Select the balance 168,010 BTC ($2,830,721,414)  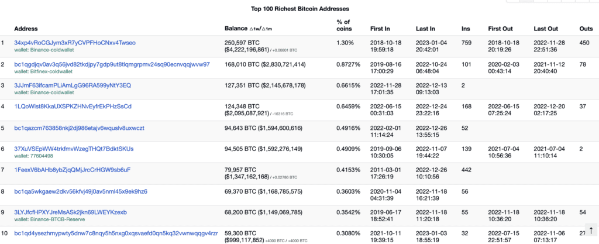click(x=265, y=64)
